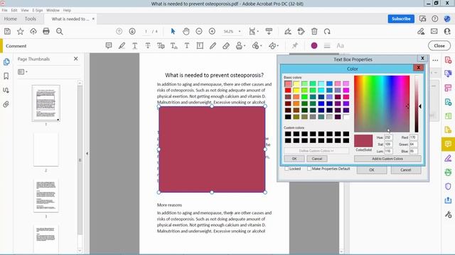Viewport: 455px width, 255px height.
Task: Open the Window menu
Action: [53, 10]
